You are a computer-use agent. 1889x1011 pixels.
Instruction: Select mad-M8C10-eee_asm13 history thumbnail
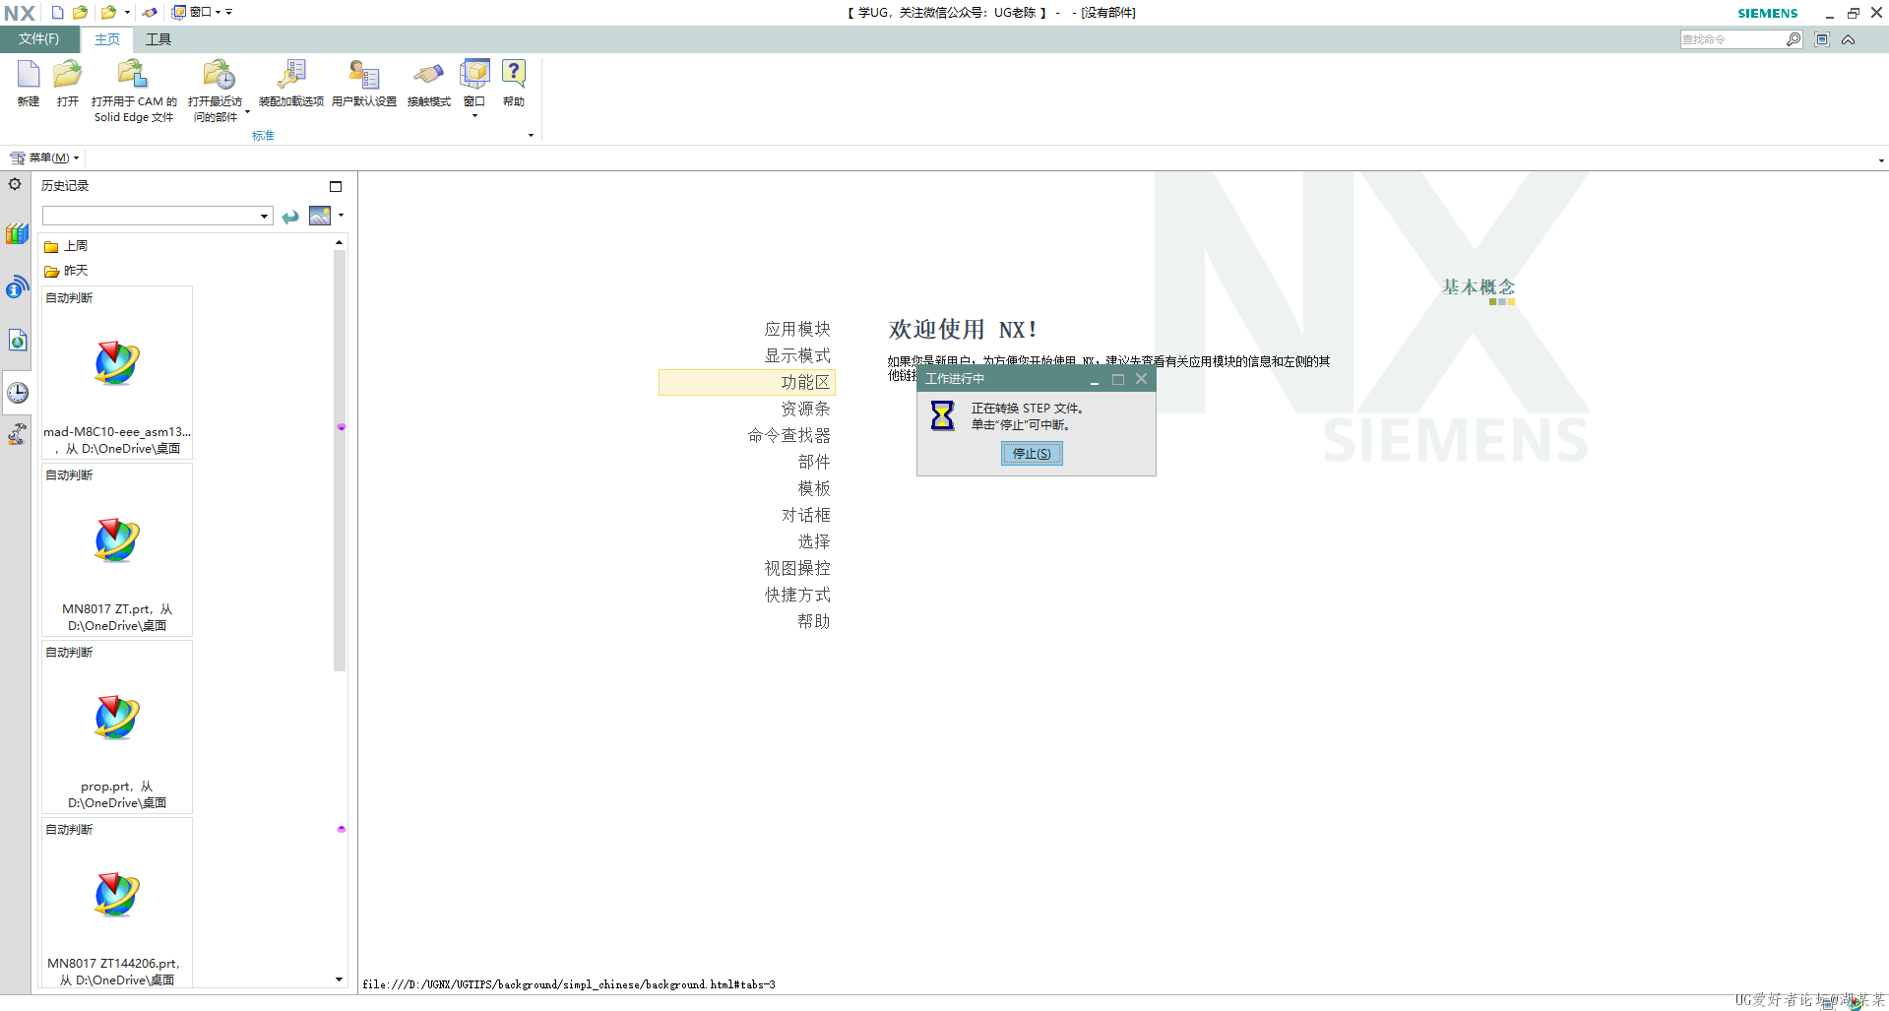(117, 373)
